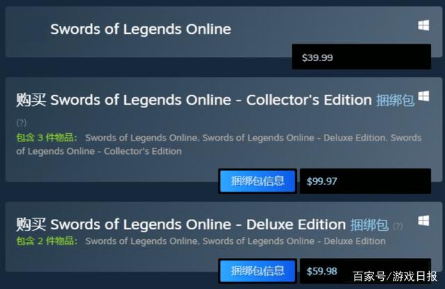Click the $59.98 price box

point(365,270)
